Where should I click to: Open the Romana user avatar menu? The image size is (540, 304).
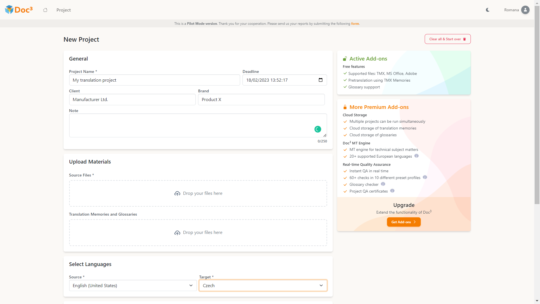(525, 10)
